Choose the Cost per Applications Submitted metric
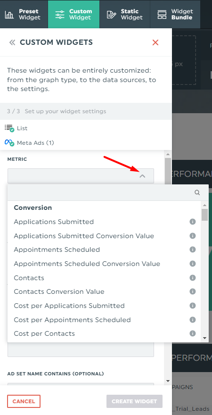 pos(69,306)
